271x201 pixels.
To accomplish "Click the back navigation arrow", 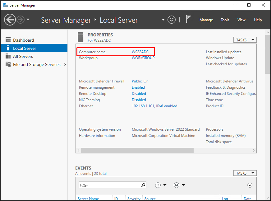I will click(10, 20).
